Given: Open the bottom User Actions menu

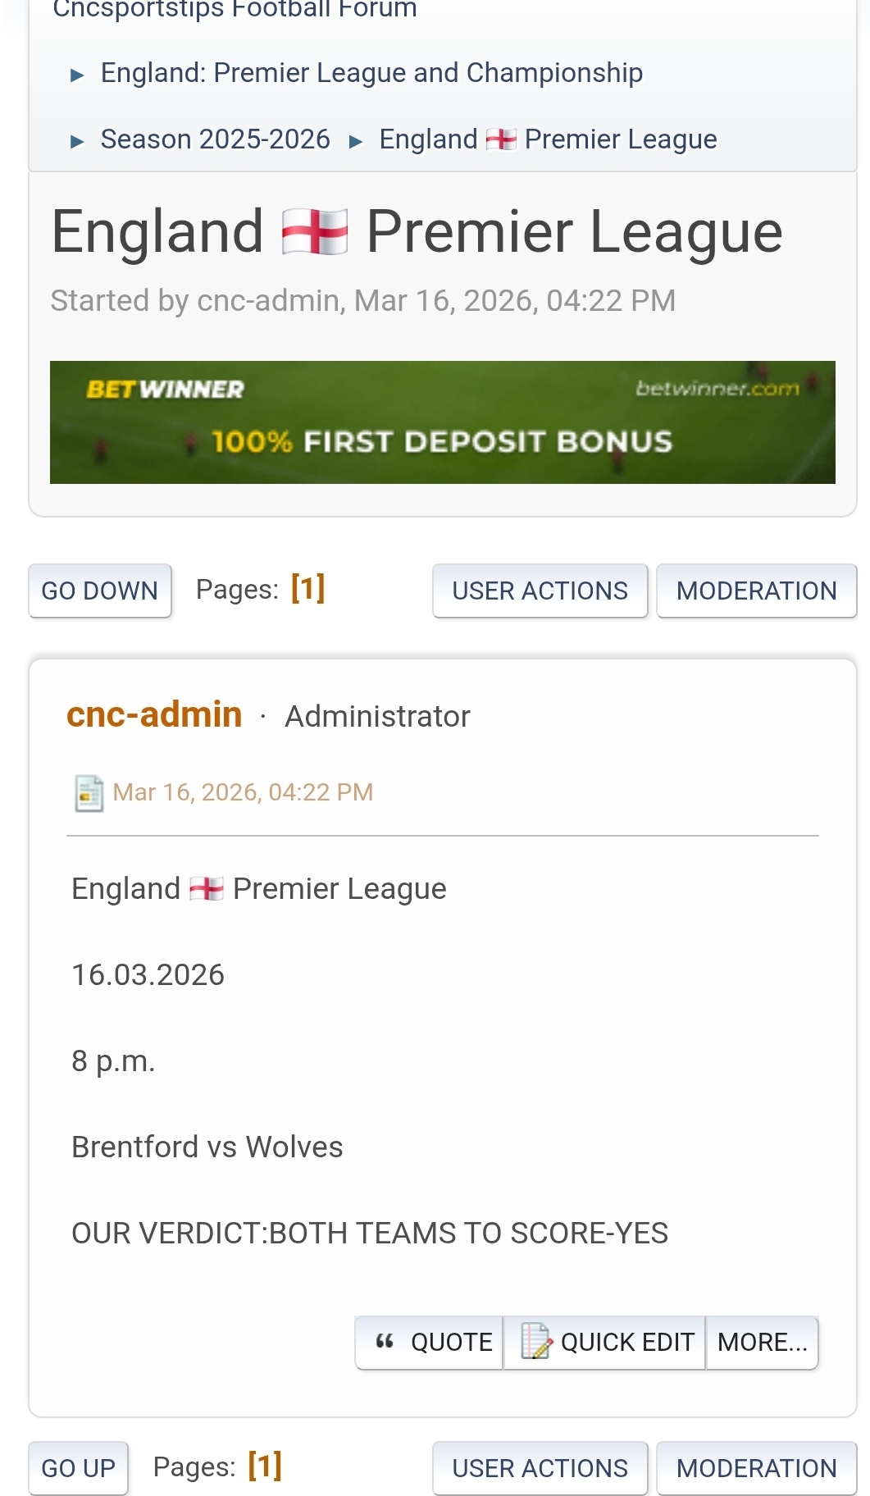Looking at the screenshot, I should click(x=540, y=1468).
